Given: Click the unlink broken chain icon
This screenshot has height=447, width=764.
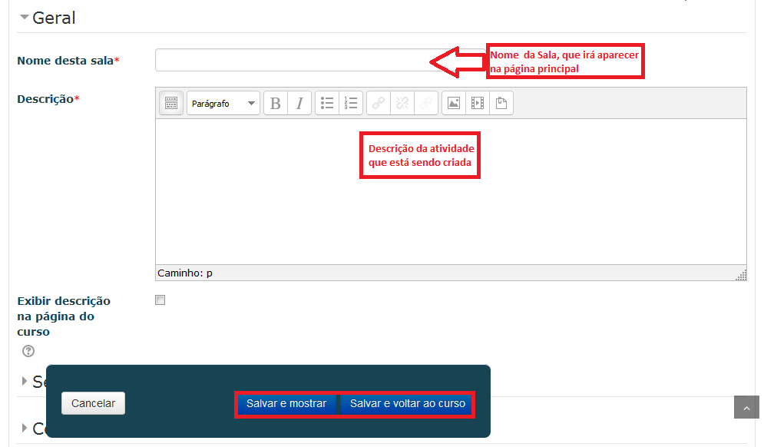Looking at the screenshot, I should (x=402, y=104).
